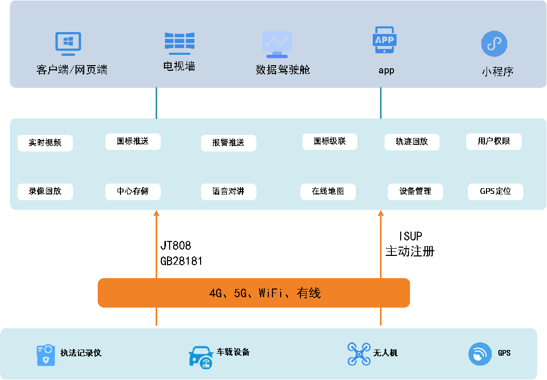Select the TV wall (电视墙) icon
Image resolution: width=547 pixels, height=380 pixels.
coord(179,43)
